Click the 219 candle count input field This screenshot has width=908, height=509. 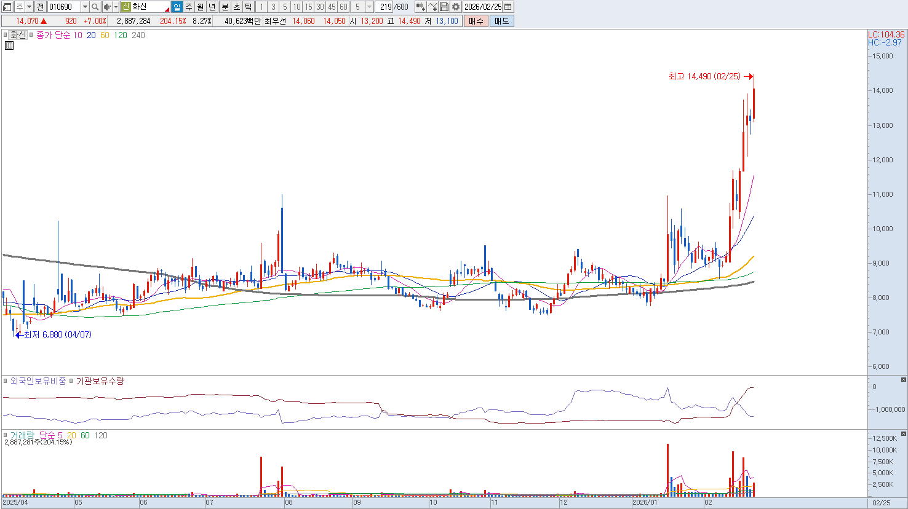[385, 7]
